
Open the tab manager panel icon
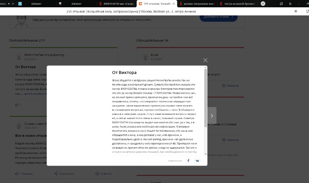click(x=282, y=4)
